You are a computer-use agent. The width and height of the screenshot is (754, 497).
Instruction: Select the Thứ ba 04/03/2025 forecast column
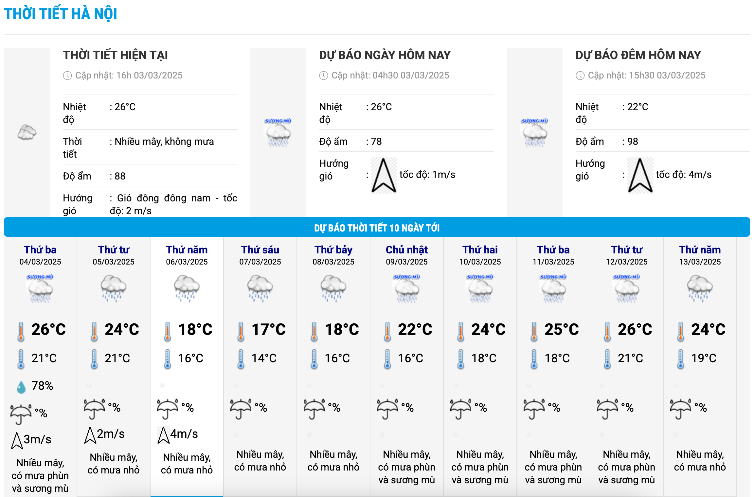pyautogui.click(x=40, y=366)
